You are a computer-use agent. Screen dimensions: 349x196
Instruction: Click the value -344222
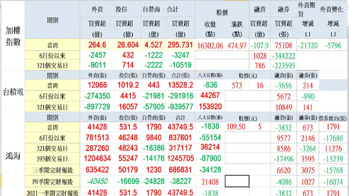point(283,56)
